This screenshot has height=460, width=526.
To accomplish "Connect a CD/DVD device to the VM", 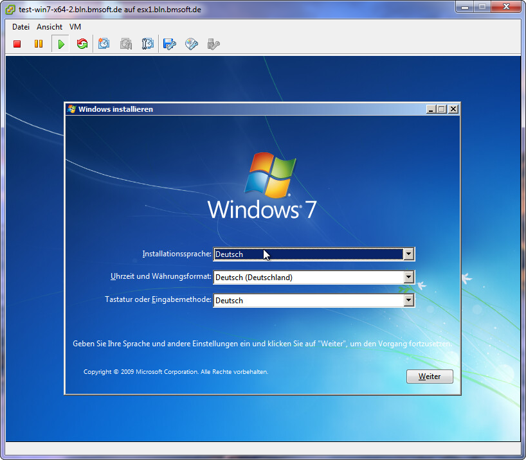I will 192,44.
